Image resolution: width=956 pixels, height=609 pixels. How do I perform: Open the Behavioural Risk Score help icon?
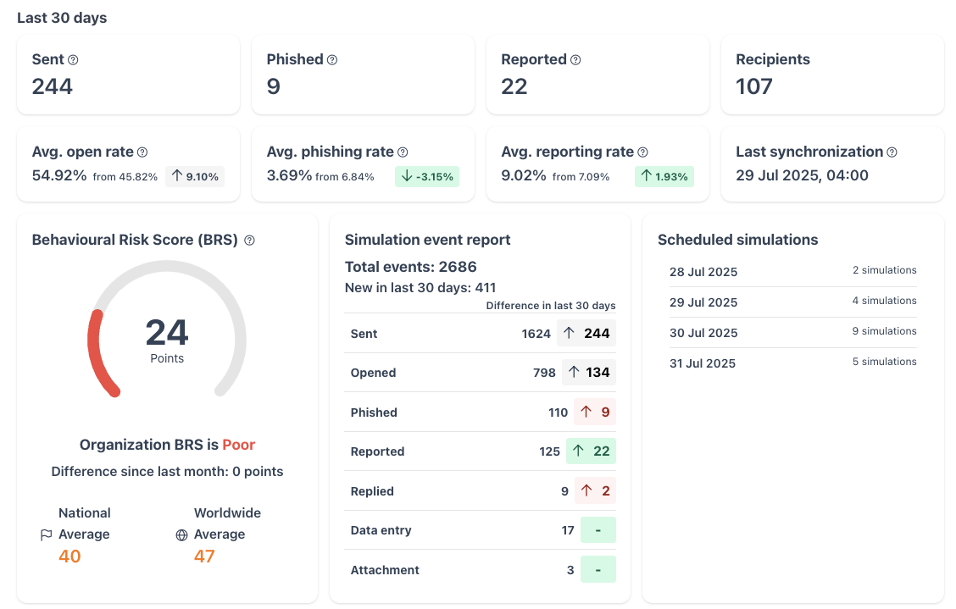pyautogui.click(x=249, y=241)
